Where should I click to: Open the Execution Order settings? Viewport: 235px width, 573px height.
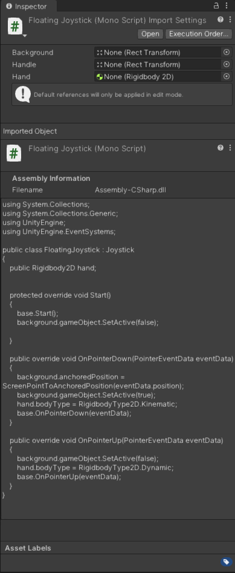click(199, 34)
